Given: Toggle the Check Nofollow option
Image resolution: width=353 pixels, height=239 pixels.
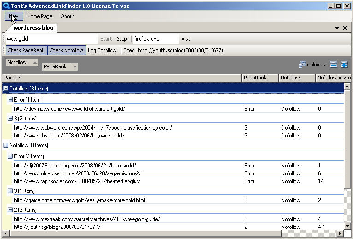Looking at the screenshot, I should [x=66, y=50].
